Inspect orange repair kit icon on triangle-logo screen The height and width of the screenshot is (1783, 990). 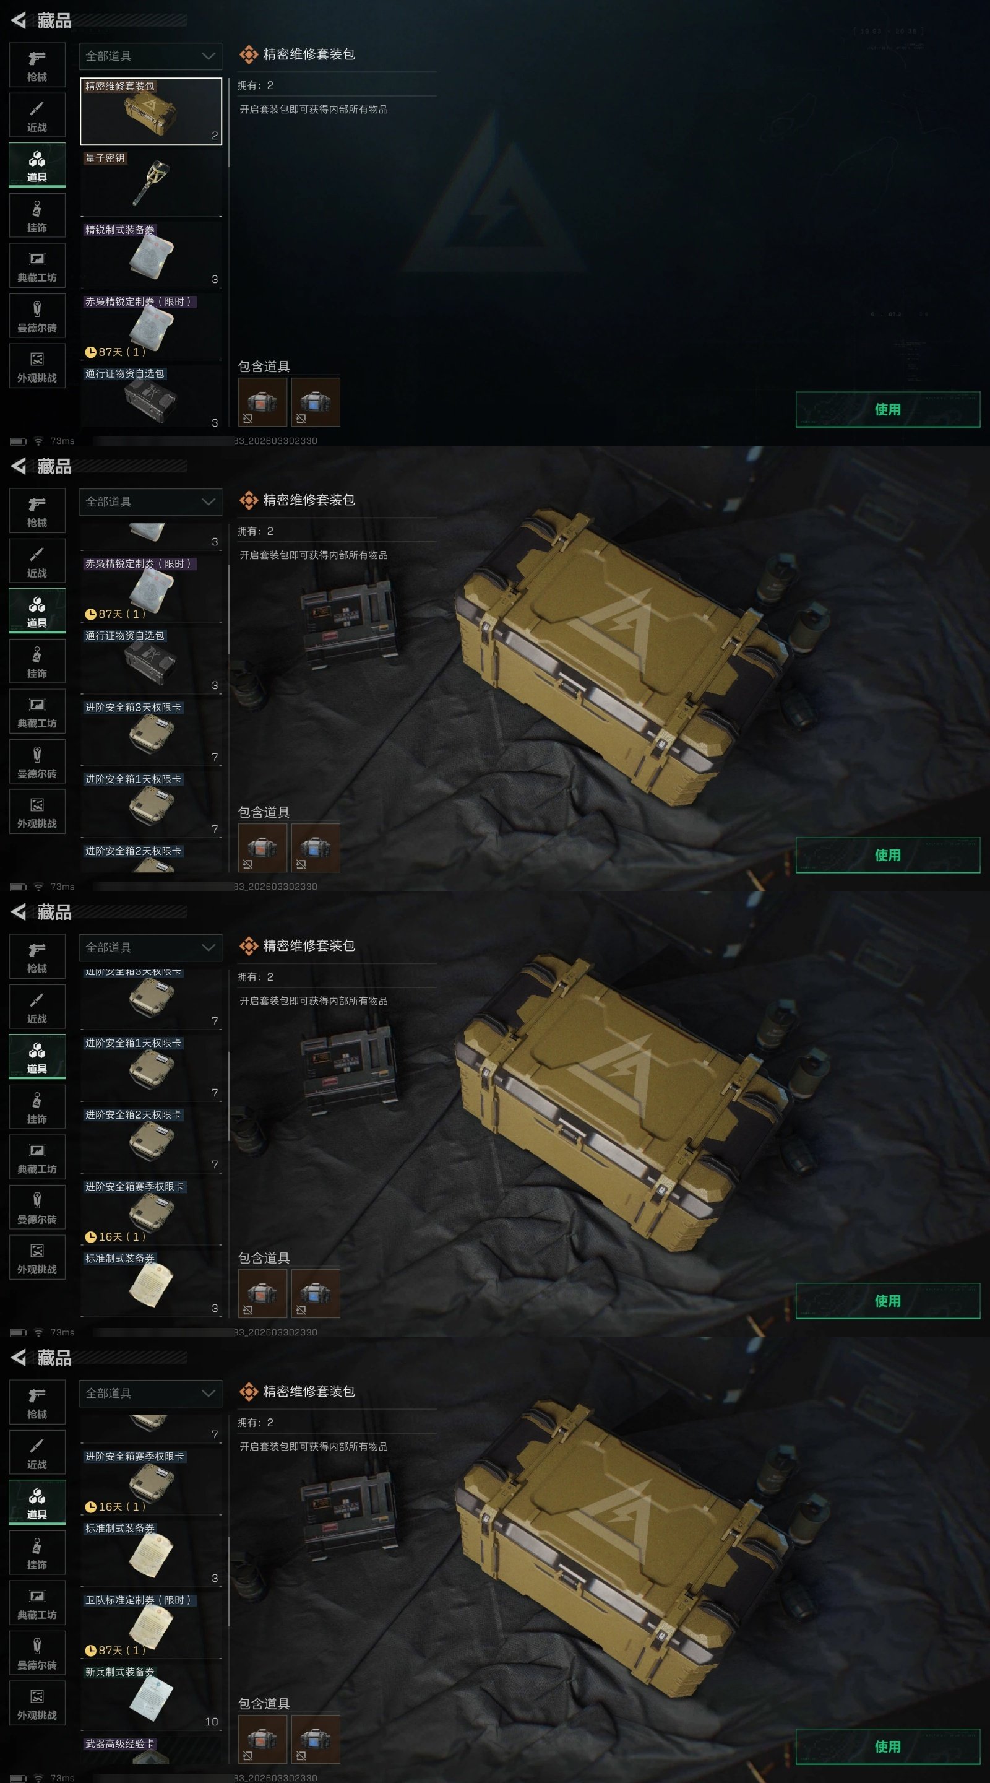[262, 401]
